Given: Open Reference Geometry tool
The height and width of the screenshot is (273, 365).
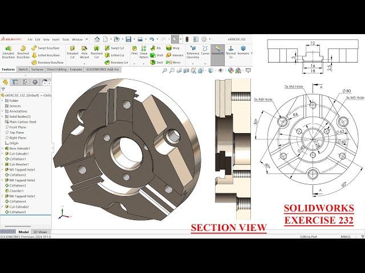Looking at the screenshot, I should tap(193, 52).
